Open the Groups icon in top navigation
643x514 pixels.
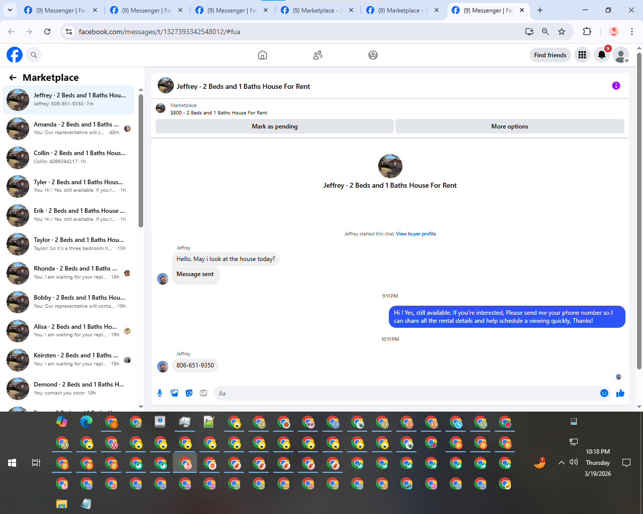373,55
